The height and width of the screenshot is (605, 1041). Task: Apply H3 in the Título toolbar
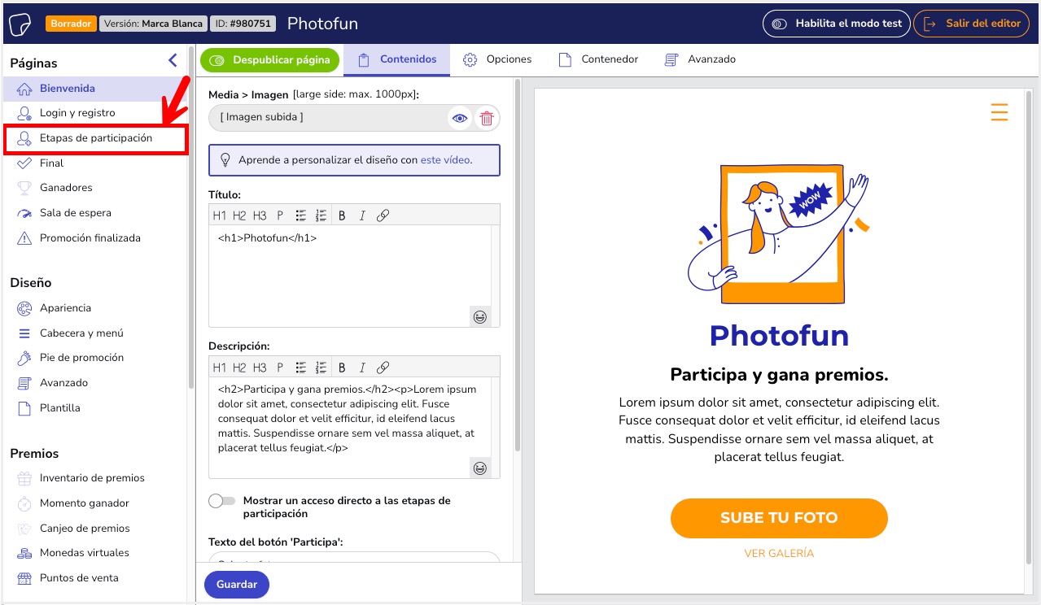point(260,215)
